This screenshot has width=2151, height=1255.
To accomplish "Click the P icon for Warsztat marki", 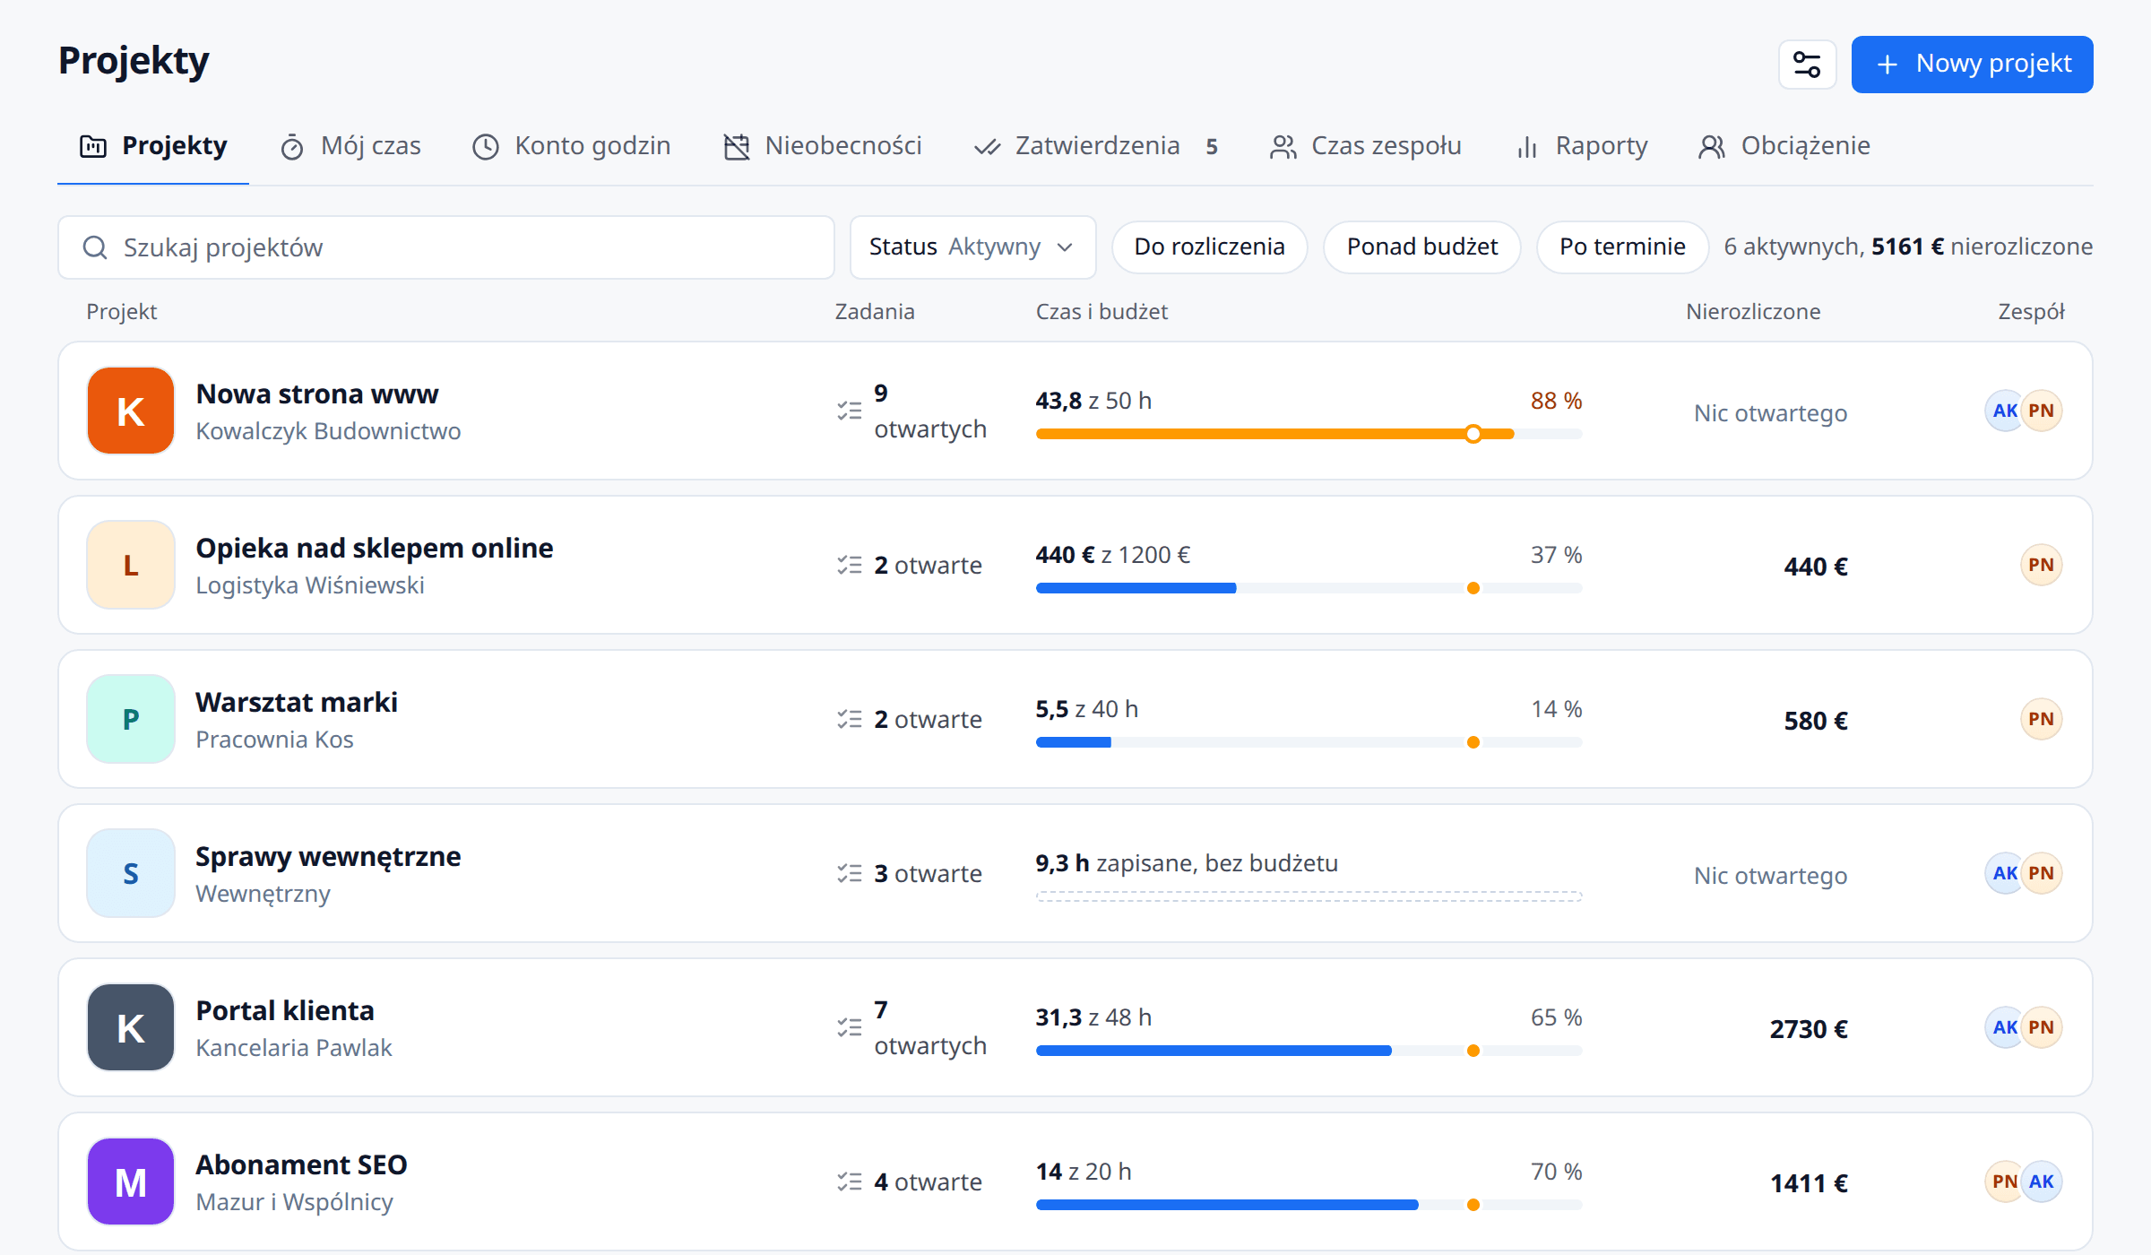I will 131,719.
